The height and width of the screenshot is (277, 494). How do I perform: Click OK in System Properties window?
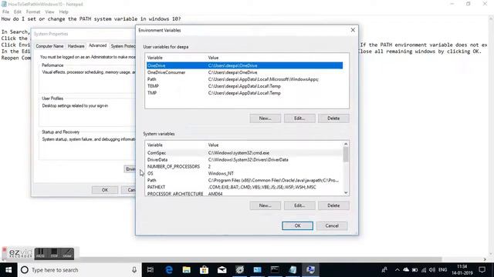tap(105, 190)
